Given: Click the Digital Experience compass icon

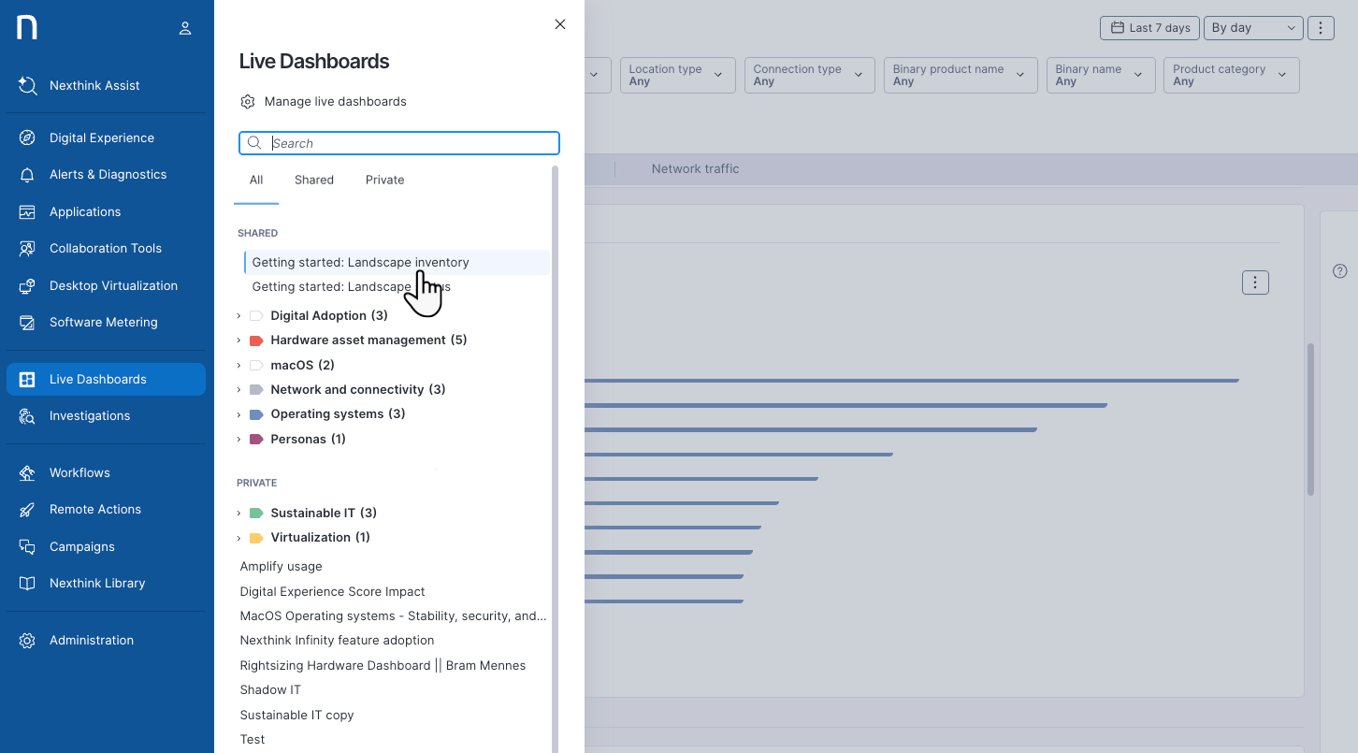Looking at the screenshot, I should [x=27, y=138].
